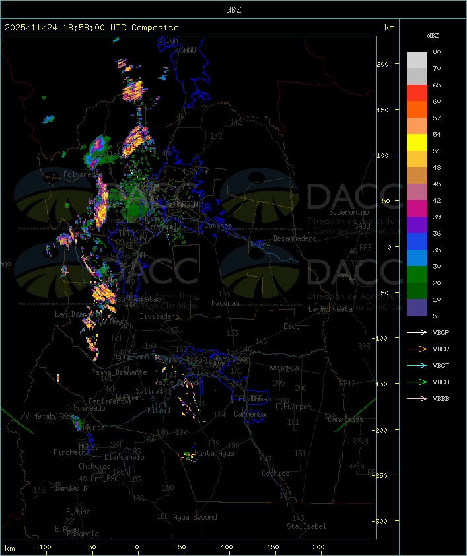The width and height of the screenshot is (467, 556).
Task: Click the Nacunan map label
Action: coord(225,303)
